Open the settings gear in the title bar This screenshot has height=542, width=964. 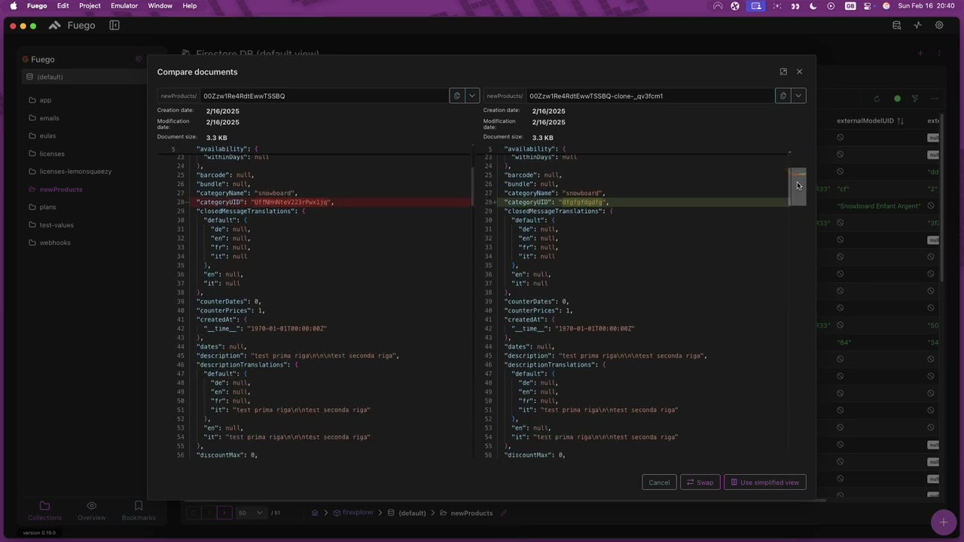(x=939, y=25)
